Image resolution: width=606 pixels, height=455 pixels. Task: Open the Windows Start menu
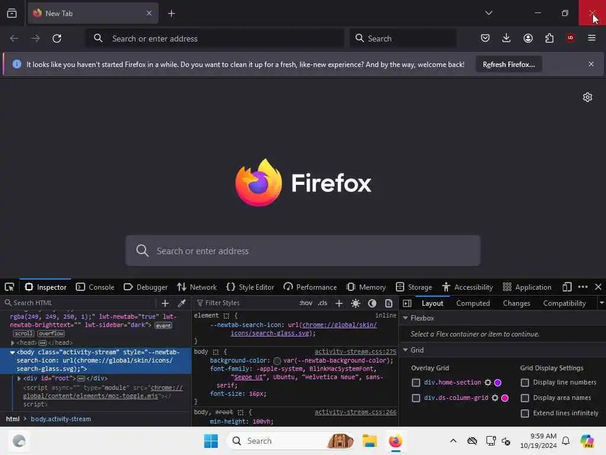click(x=211, y=441)
